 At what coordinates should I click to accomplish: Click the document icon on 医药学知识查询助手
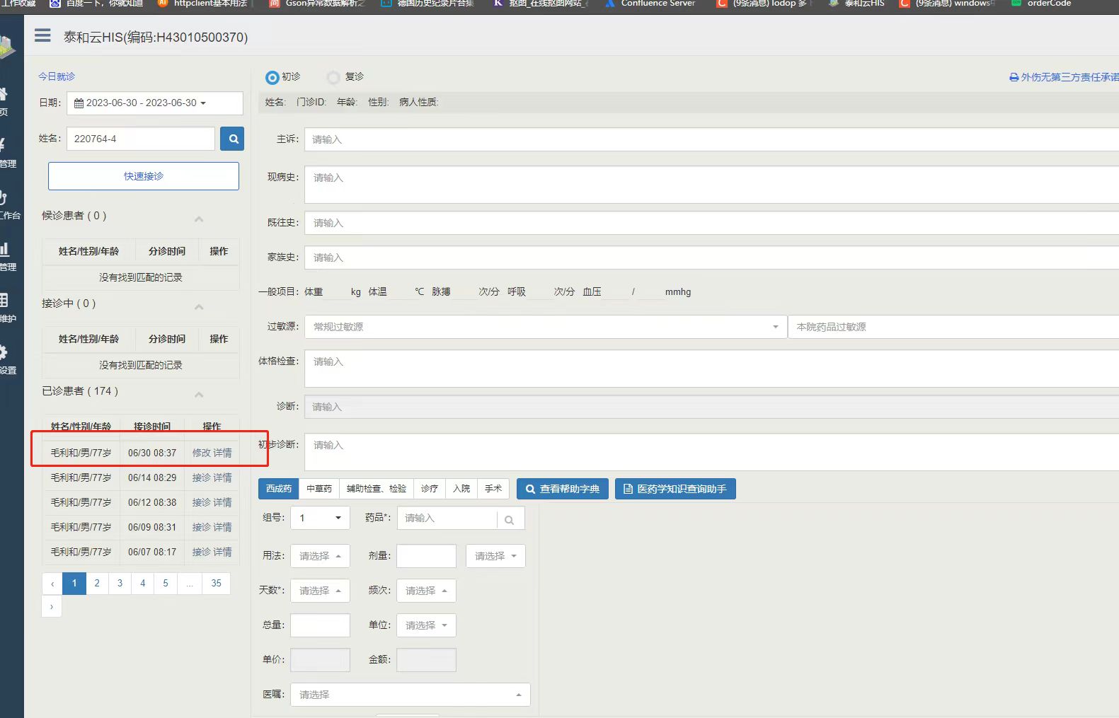click(x=628, y=489)
